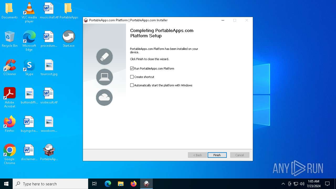Open Firefox from the taskbar
This screenshot has width=336, height=189.
(134, 184)
